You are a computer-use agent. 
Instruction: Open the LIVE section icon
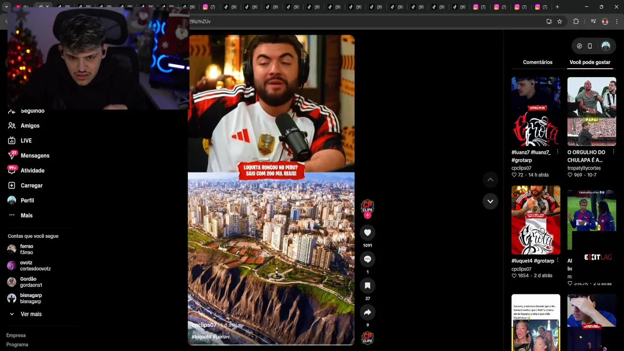tap(12, 140)
